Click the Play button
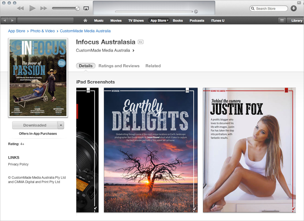304x221 pixels. point(33,8)
